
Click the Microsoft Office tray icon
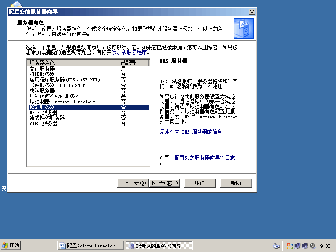tap(290, 246)
